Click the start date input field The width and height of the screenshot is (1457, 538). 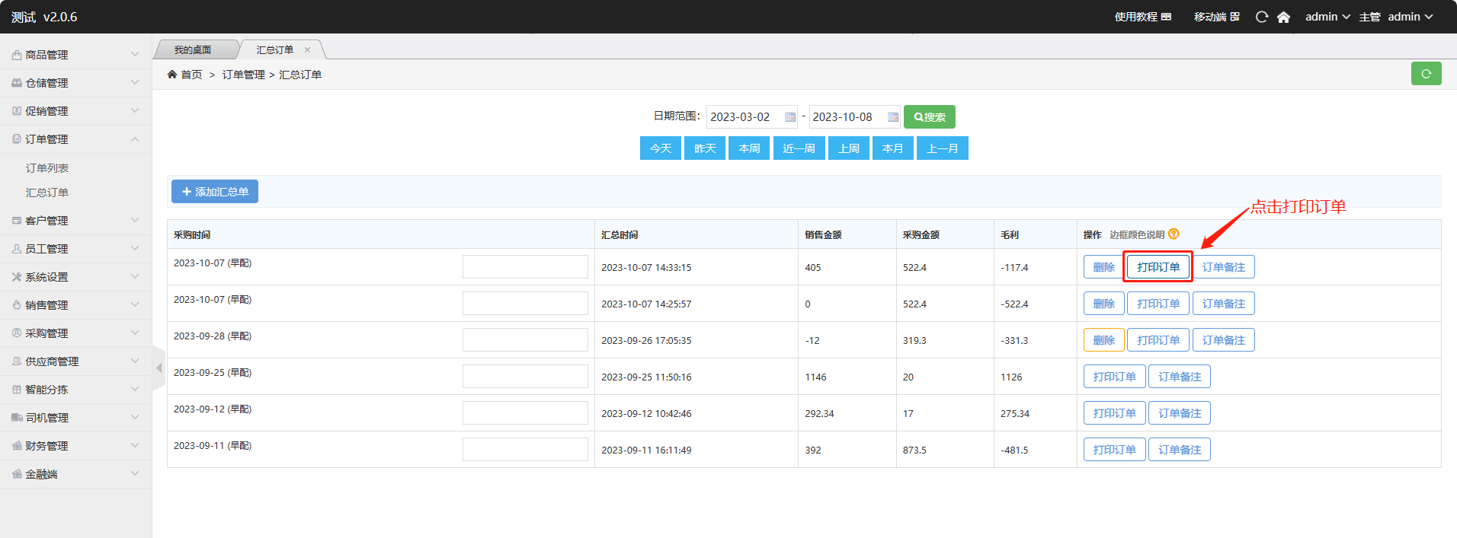click(745, 117)
